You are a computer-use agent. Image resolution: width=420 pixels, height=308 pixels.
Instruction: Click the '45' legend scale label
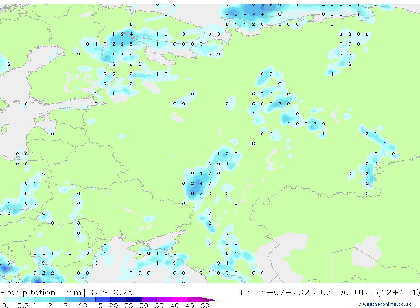tap(190, 305)
